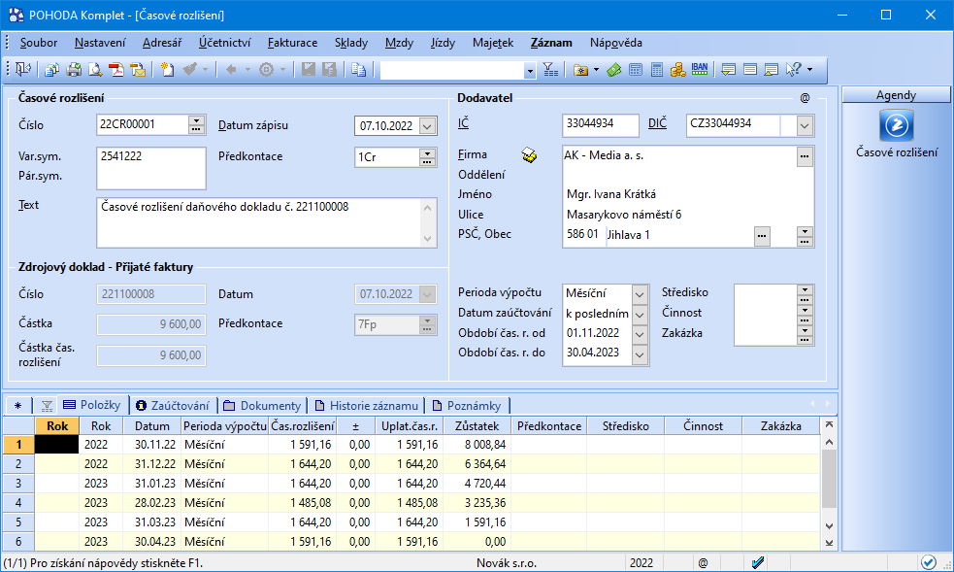Open Období čas. r. od date picker
This screenshot has width=954, height=572.
tap(640, 333)
